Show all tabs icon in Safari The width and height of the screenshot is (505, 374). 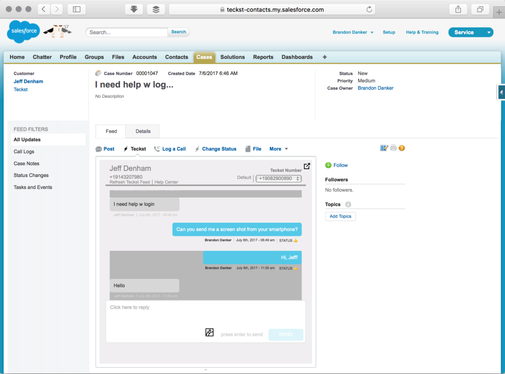[480, 9]
